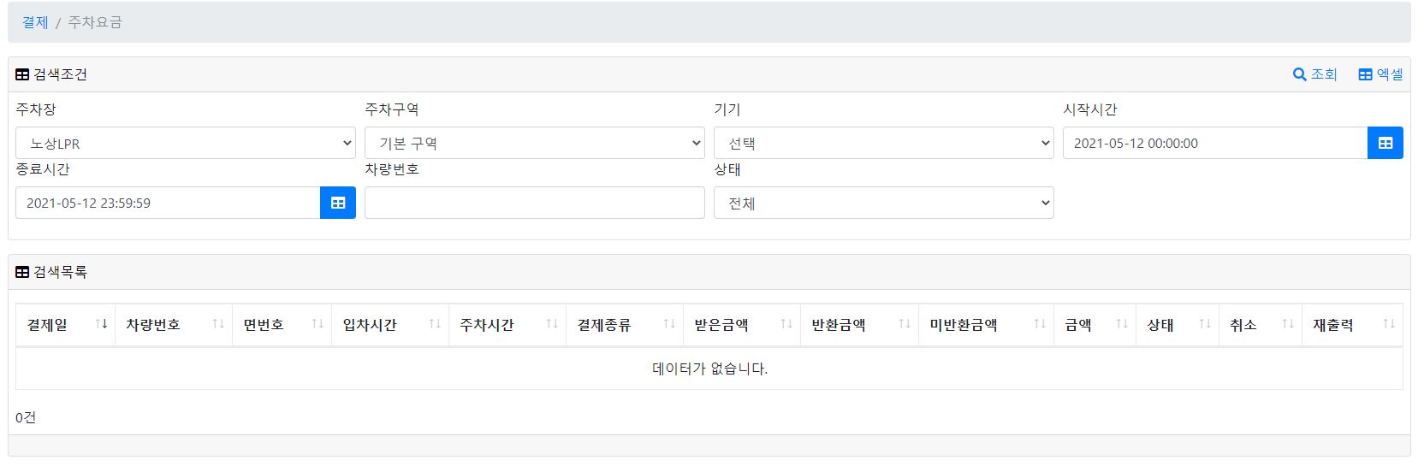Click the 차량번호 text input field
Viewport: 1424px width, 466px height.
point(535,203)
